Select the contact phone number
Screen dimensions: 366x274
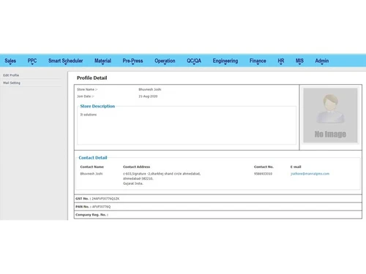[263, 174]
